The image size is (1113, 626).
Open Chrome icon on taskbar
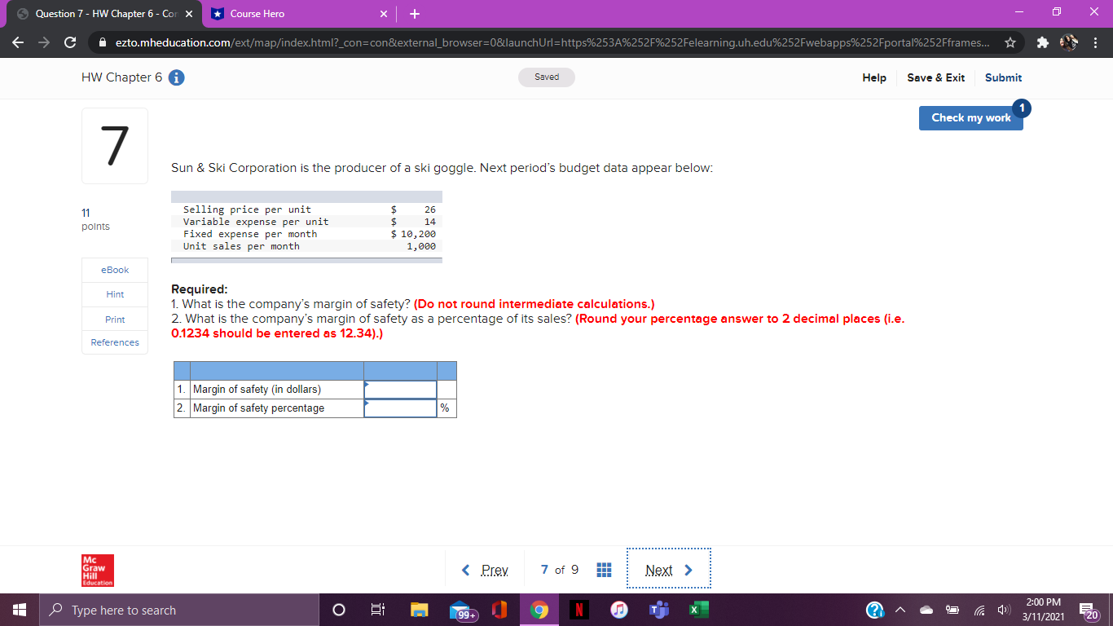click(539, 610)
